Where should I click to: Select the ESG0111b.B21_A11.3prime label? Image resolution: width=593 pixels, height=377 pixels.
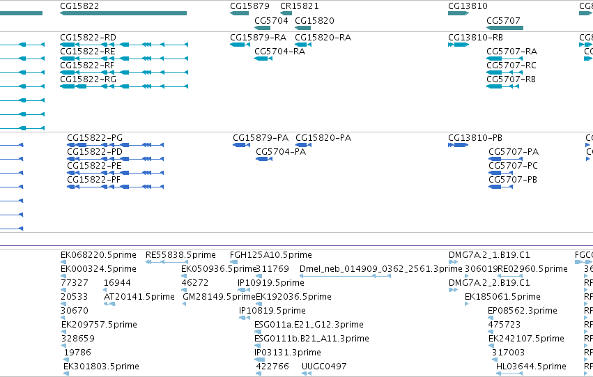(312, 339)
